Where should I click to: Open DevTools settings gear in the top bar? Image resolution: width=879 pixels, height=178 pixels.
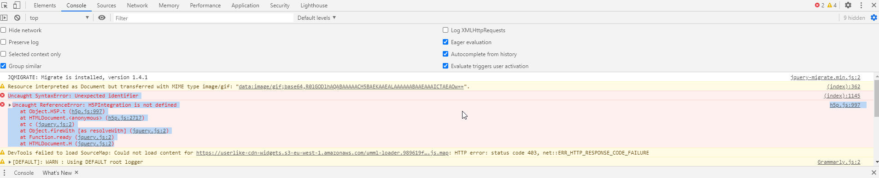(x=848, y=5)
